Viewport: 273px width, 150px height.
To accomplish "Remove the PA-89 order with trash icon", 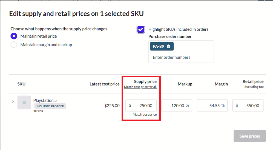I will pos(168,46).
